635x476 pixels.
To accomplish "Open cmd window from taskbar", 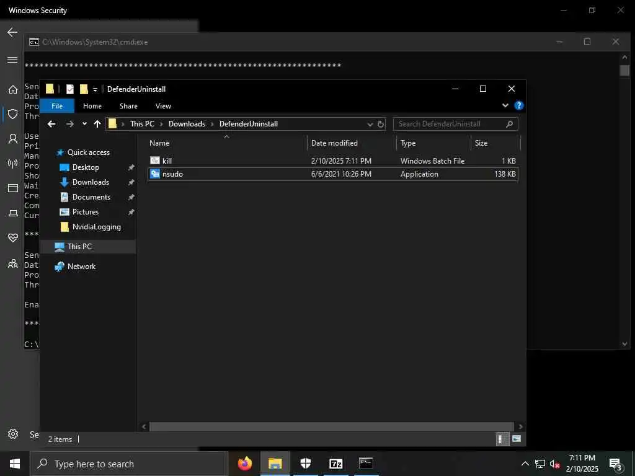I will [366, 464].
